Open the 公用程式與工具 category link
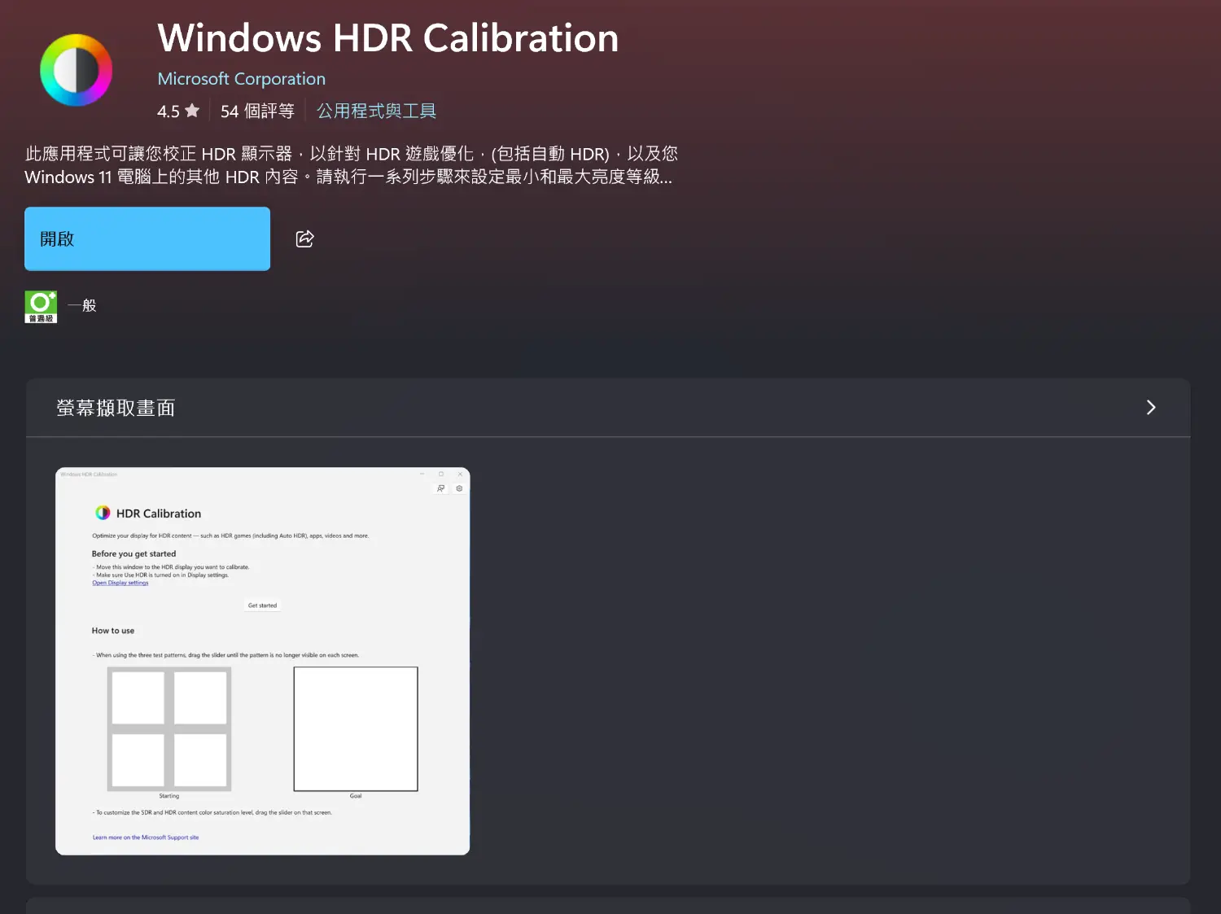Viewport: 1221px width, 914px height. coord(376,111)
